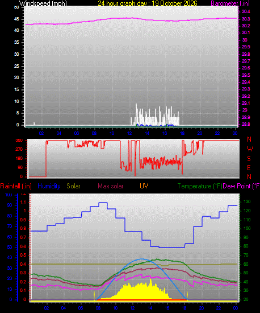Click blue humidity axis value '90'
Image resolution: width=260 pixels, height=313 pixels.
click(10, 205)
